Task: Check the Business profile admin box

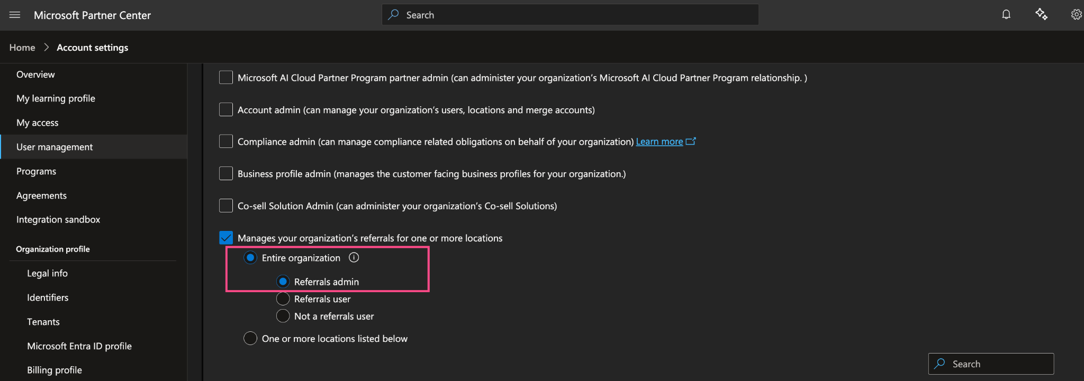Action: pyautogui.click(x=226, y=173)
